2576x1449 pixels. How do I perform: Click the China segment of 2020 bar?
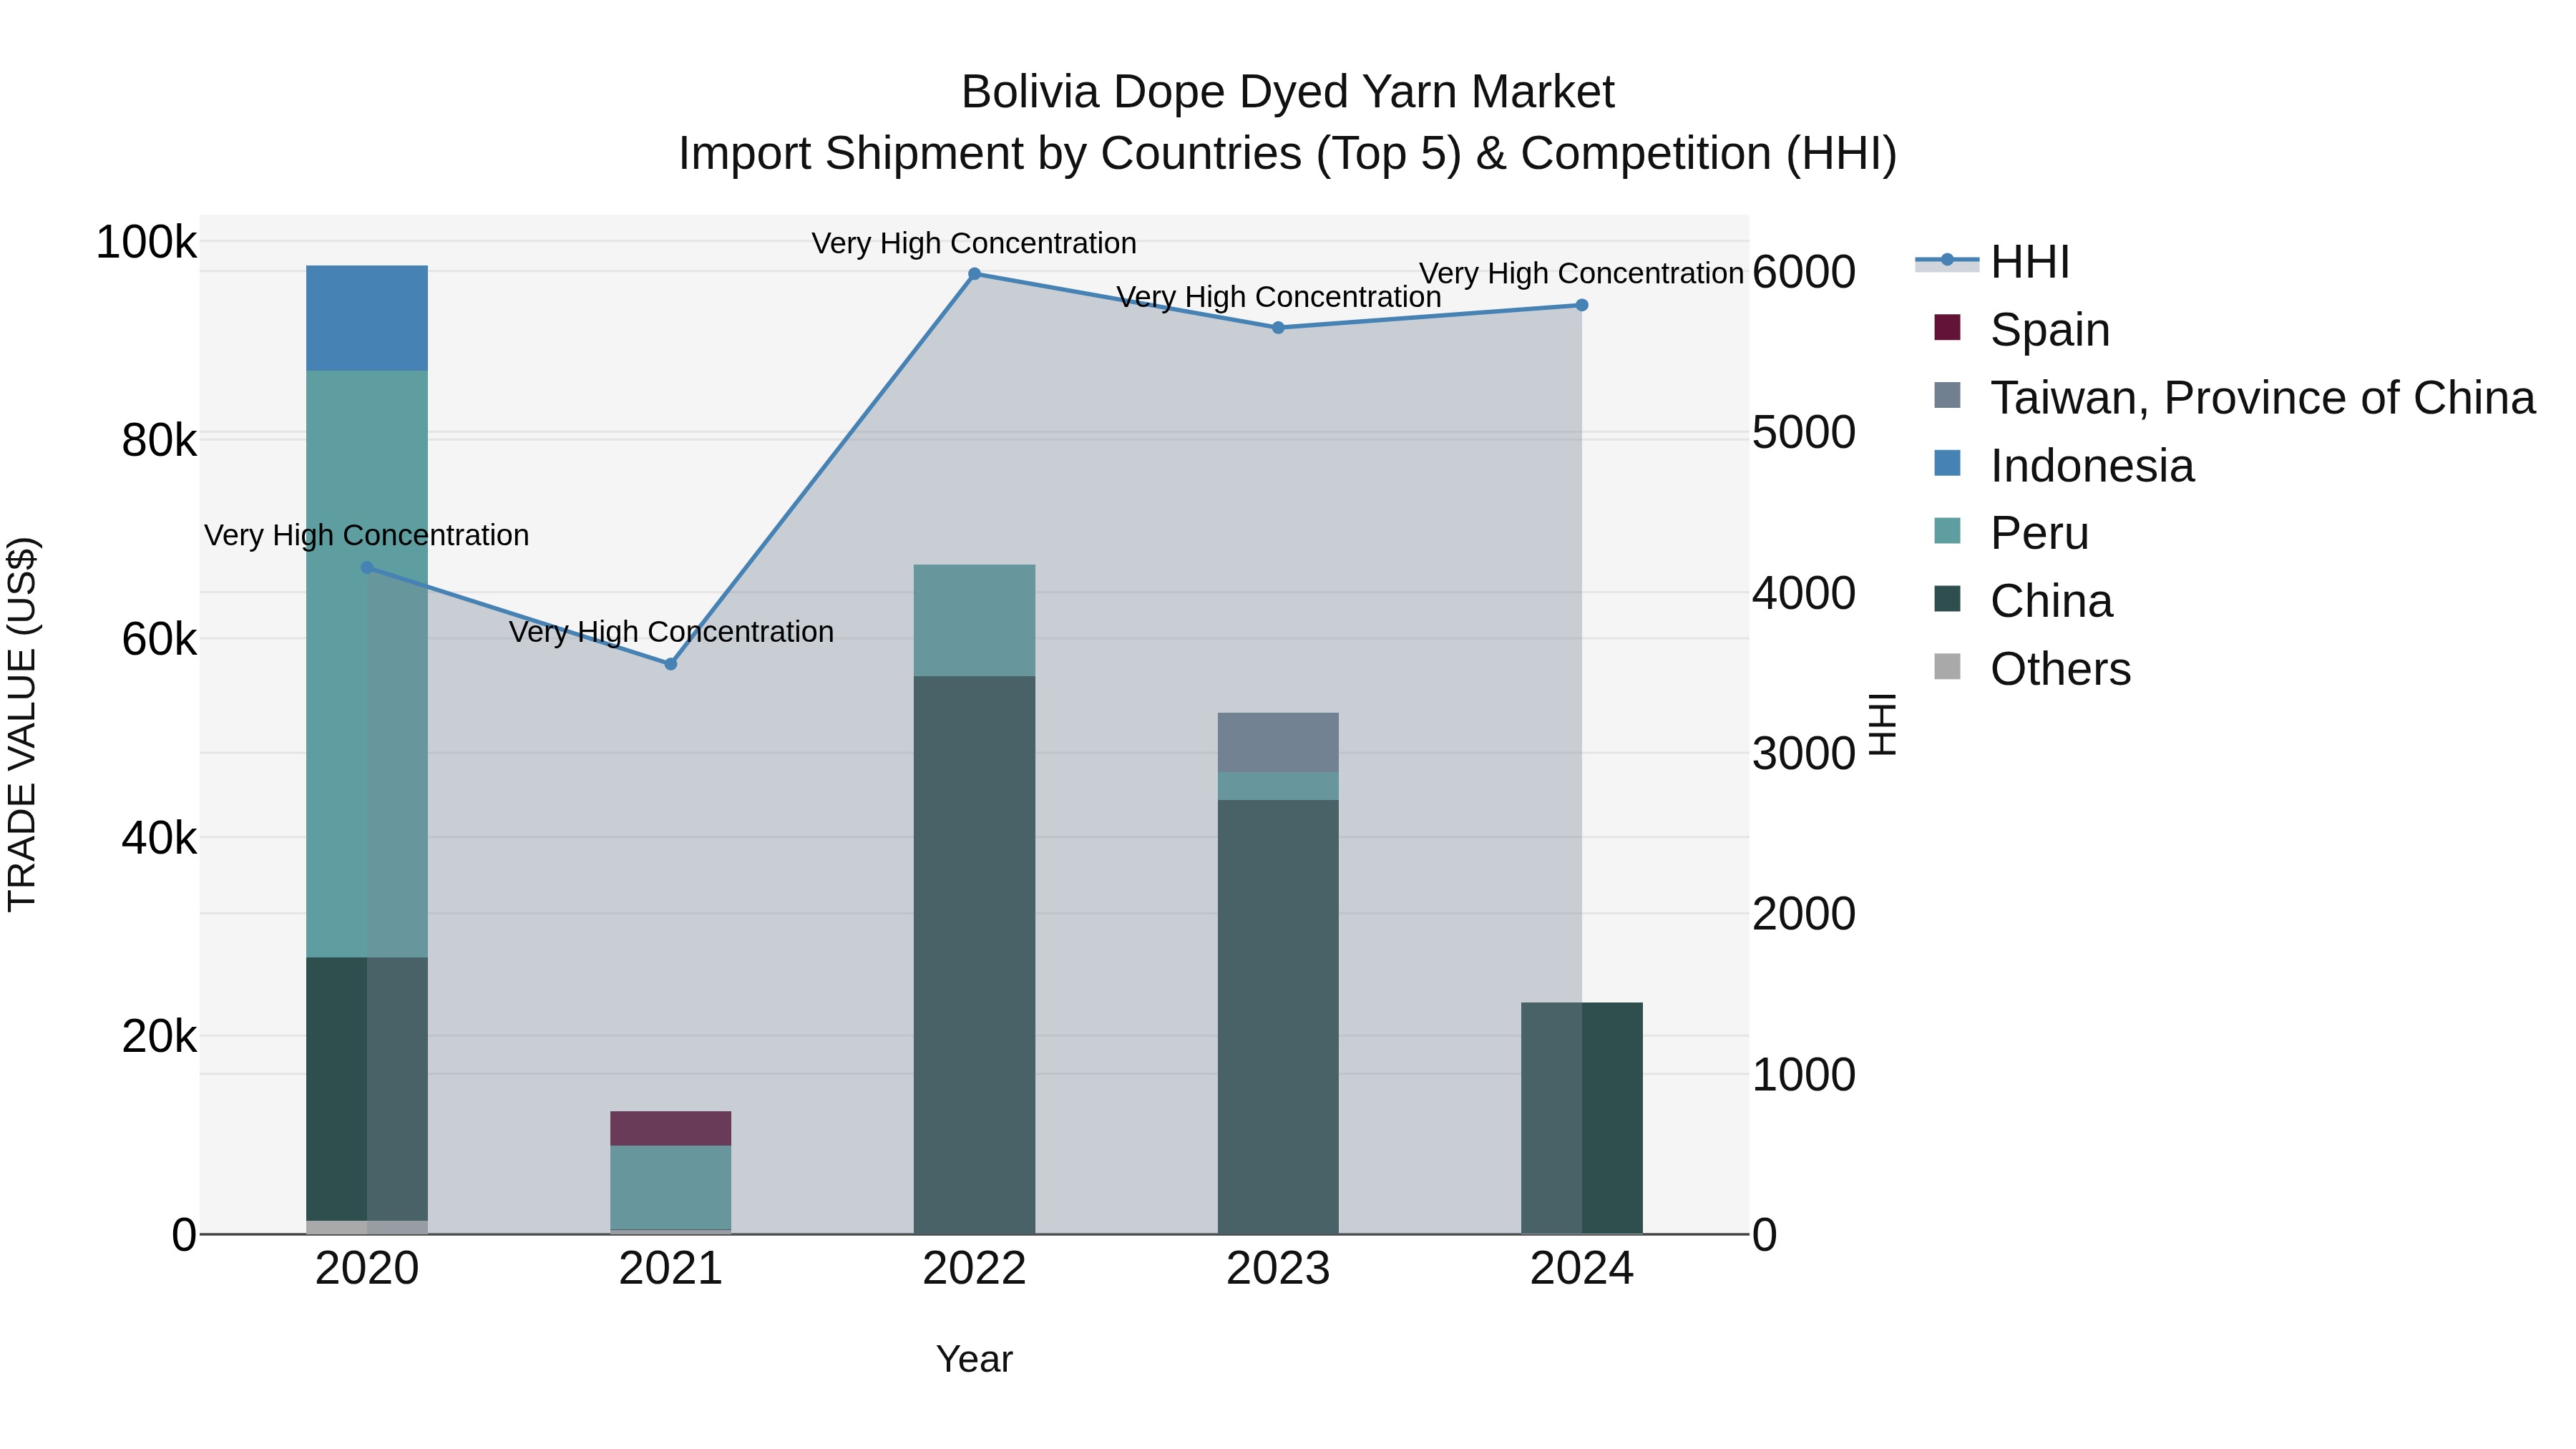pyautogui.click(x=367, y=1089)
